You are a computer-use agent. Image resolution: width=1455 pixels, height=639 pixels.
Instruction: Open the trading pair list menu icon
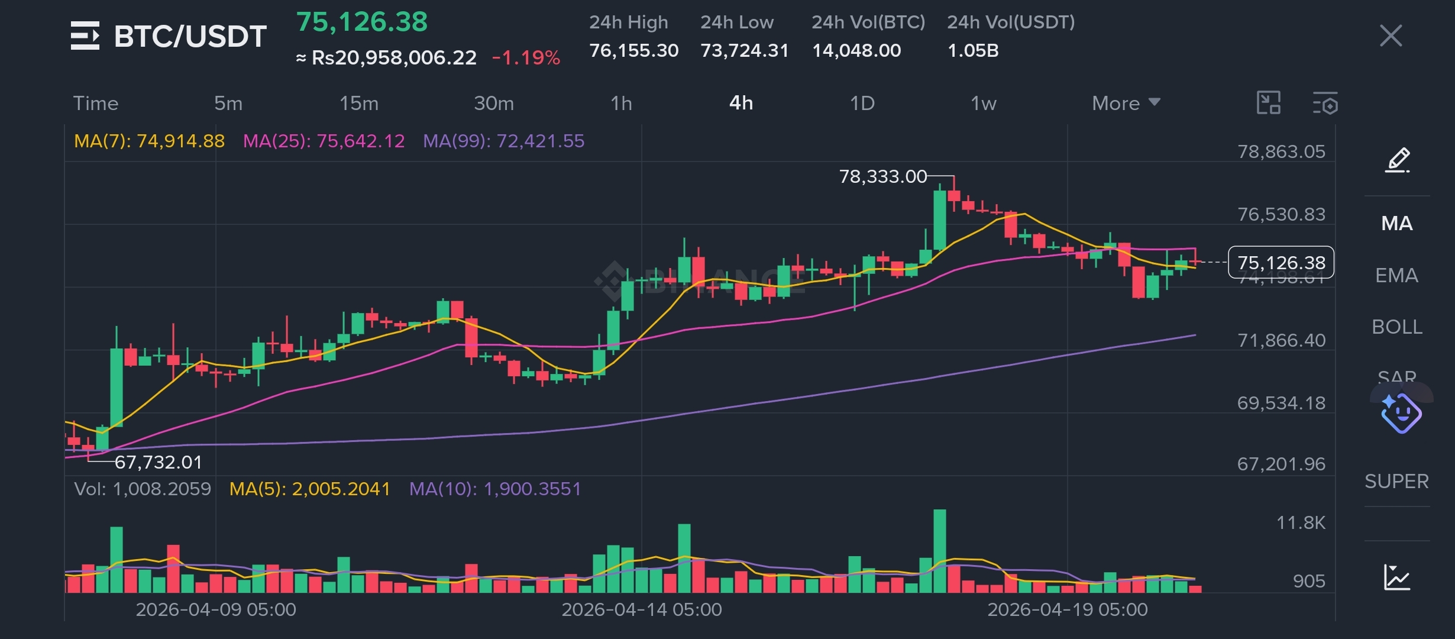pyautogui.click(x=85, y=35)
